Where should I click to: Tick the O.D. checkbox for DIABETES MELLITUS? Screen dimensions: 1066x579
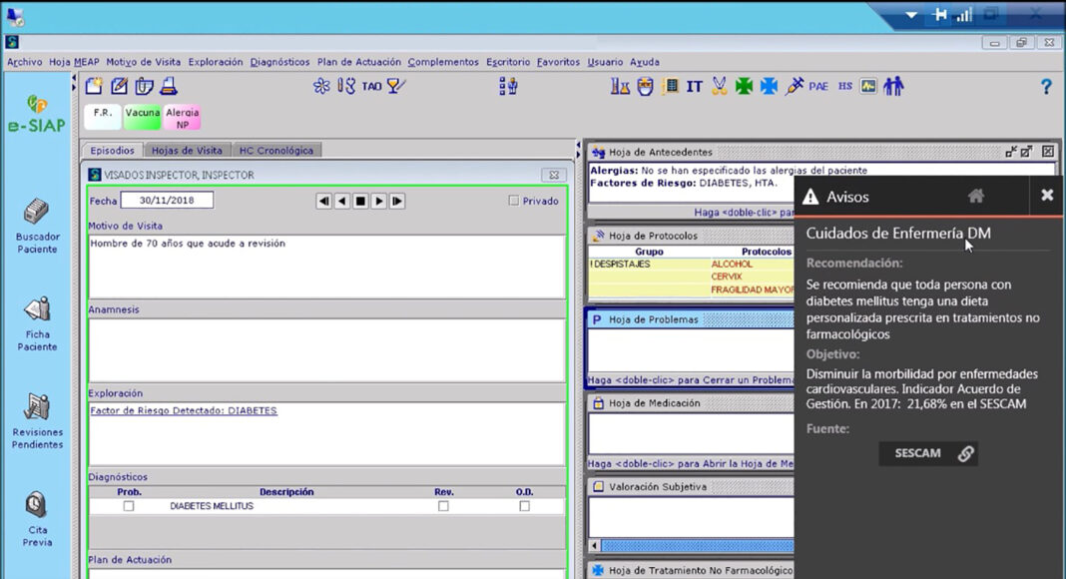(524, 506)
